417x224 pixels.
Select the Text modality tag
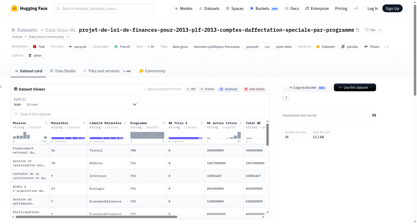(39, 47)
